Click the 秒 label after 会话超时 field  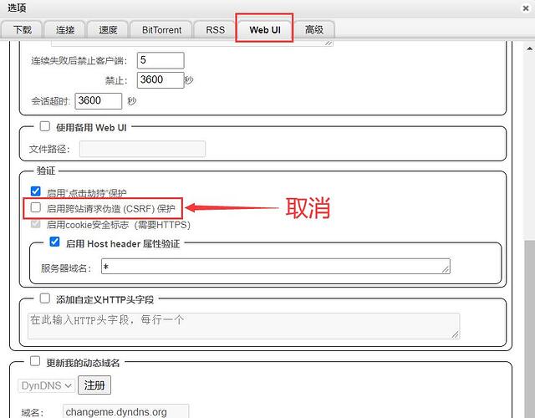point(132,101)
